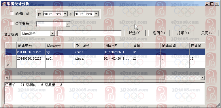Sort by the 销售单号 column header
The image size is (221, 108).
coord(31,46)
